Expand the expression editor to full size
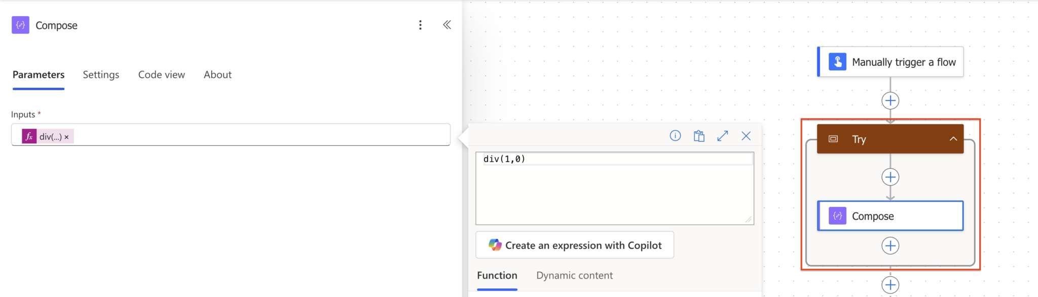The height and width of the screenshot is (297, 1038). point(723,136)
